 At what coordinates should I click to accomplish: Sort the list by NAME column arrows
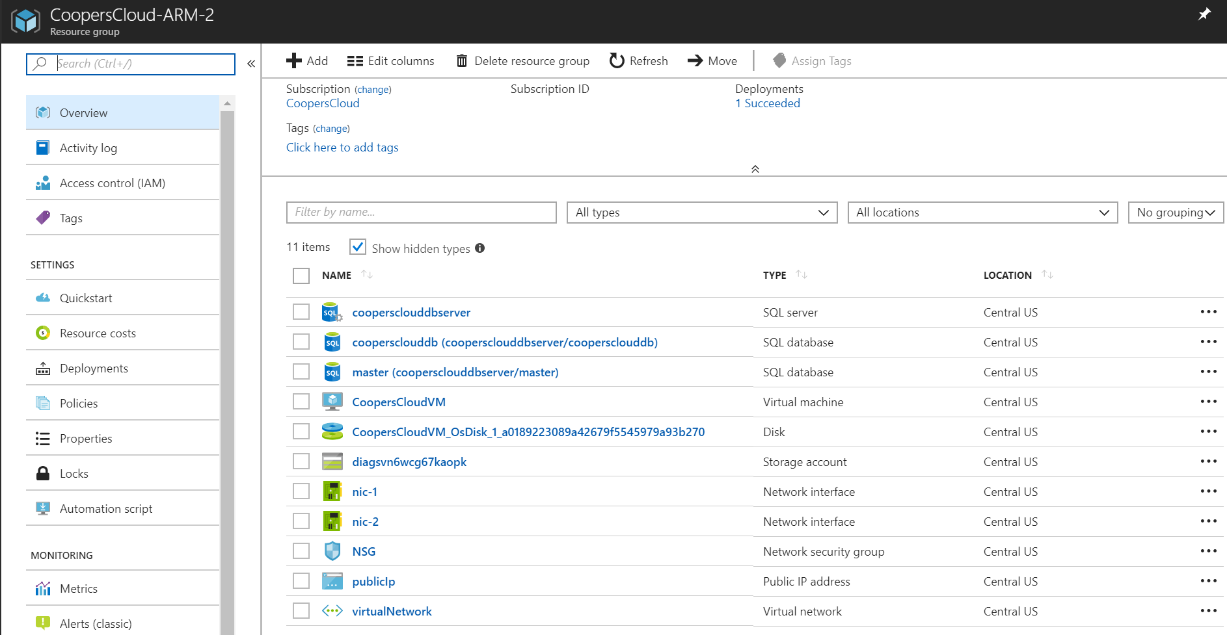[367, 275]
